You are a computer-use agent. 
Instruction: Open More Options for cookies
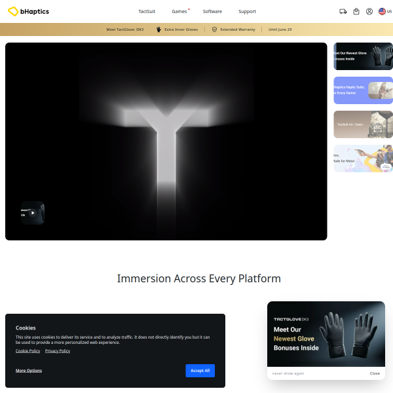pyautogui.click(x=29, y=371)
